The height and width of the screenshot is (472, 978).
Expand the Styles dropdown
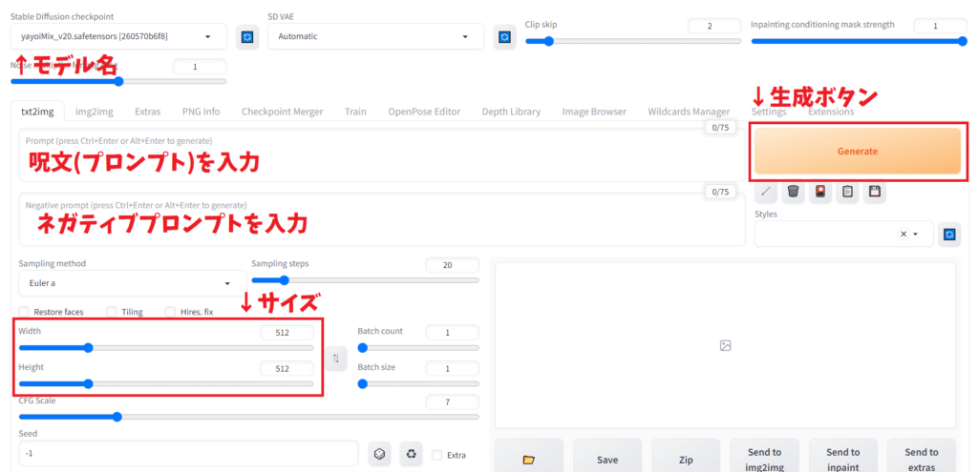(x=915, y=235)
